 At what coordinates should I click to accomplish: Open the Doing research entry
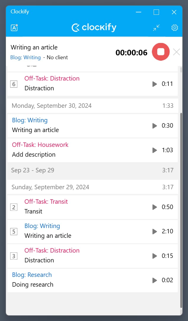pos(33,285)
